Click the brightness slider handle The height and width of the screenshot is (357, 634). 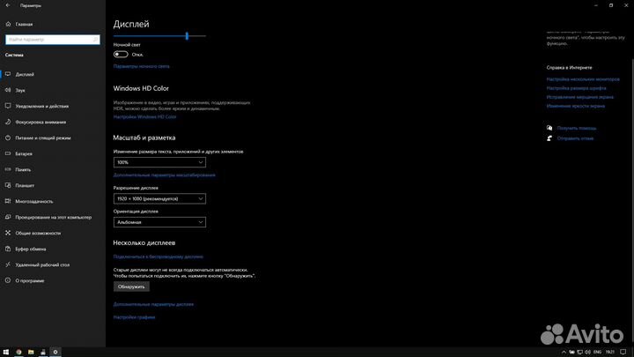pyautogui.click(x=187, y=36)
